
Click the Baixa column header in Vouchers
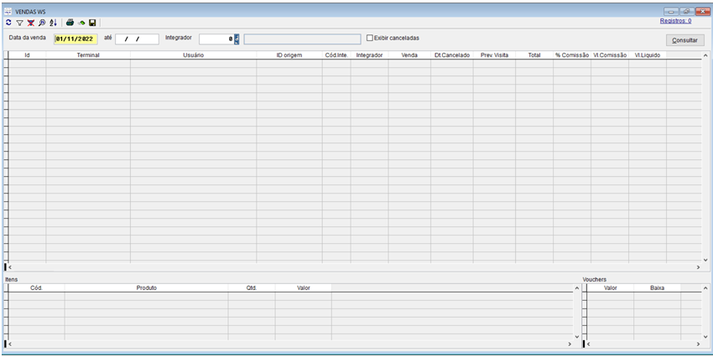[x=657, y=287]
